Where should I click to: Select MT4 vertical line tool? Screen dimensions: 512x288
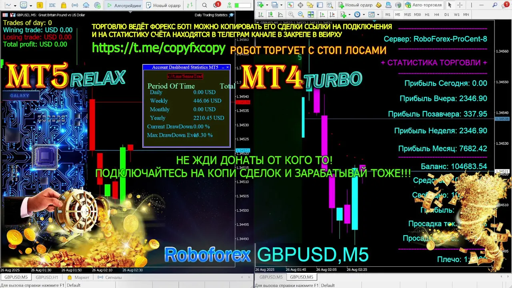click(471, 5)
